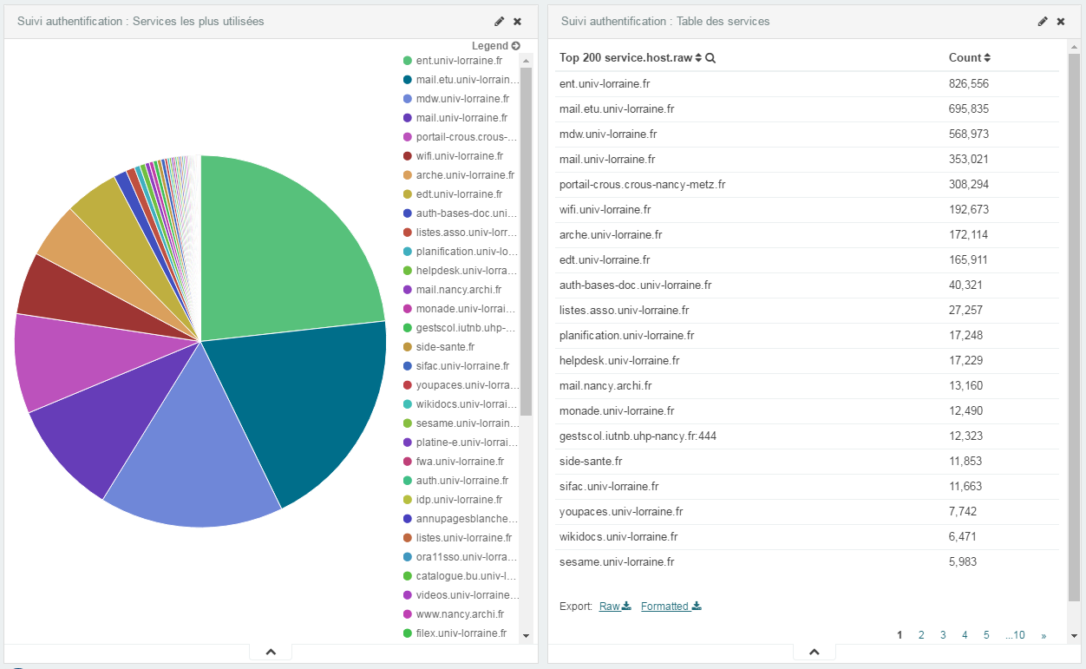Remove the Table des services panel
The height and width of the screenshot is (669, 1086).
(x=1061, y=21)
